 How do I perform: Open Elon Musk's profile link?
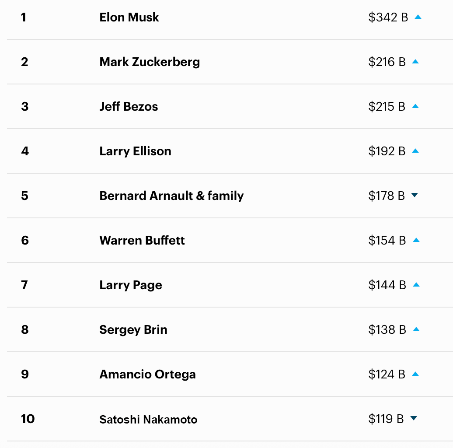pos(129,17)
